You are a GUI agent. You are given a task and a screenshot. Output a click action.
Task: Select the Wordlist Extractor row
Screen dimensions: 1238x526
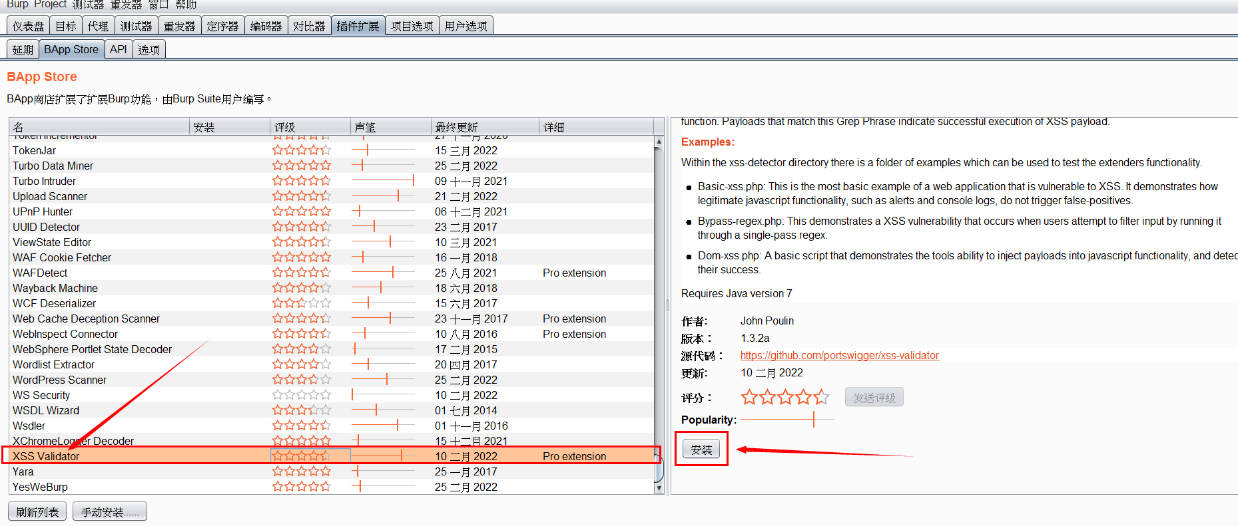[332, 364]
